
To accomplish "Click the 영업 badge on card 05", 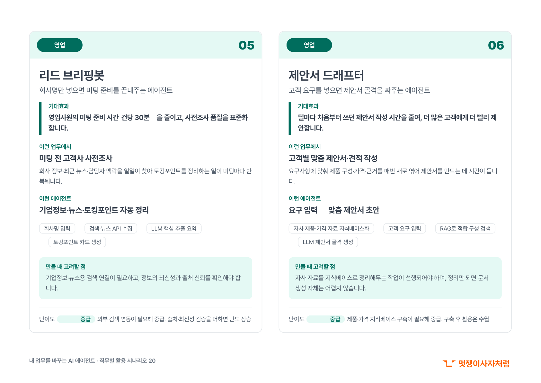I will [60, 45].
